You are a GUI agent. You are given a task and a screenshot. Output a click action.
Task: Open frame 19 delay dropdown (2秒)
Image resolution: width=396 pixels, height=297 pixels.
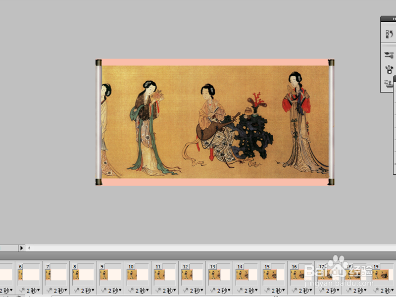(388, 291)
